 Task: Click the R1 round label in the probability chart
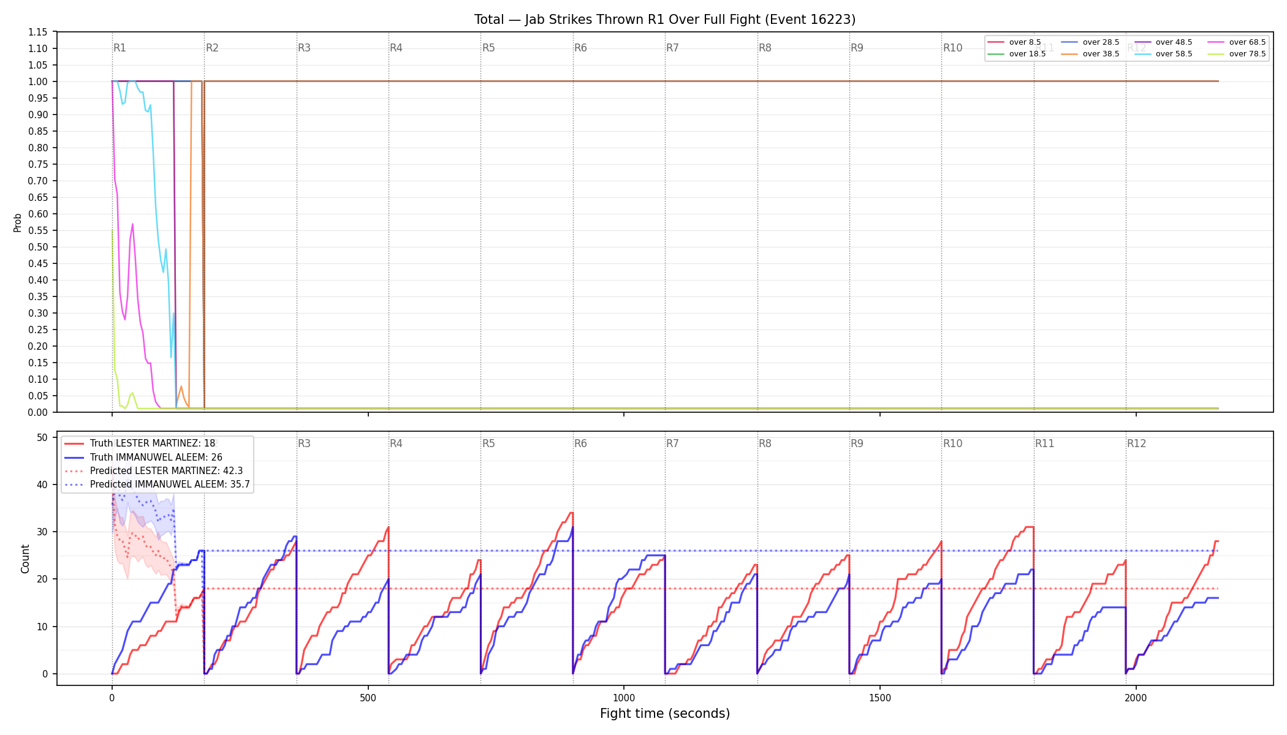(120, 48)
